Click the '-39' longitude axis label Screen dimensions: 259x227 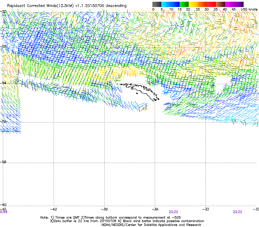[104, 209]
